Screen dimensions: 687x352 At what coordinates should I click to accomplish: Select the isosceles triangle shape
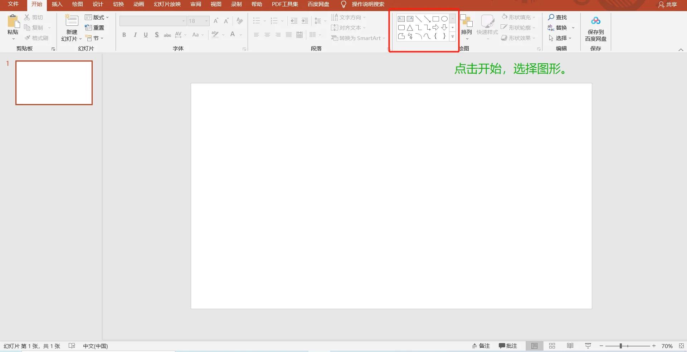click(410, 28)
